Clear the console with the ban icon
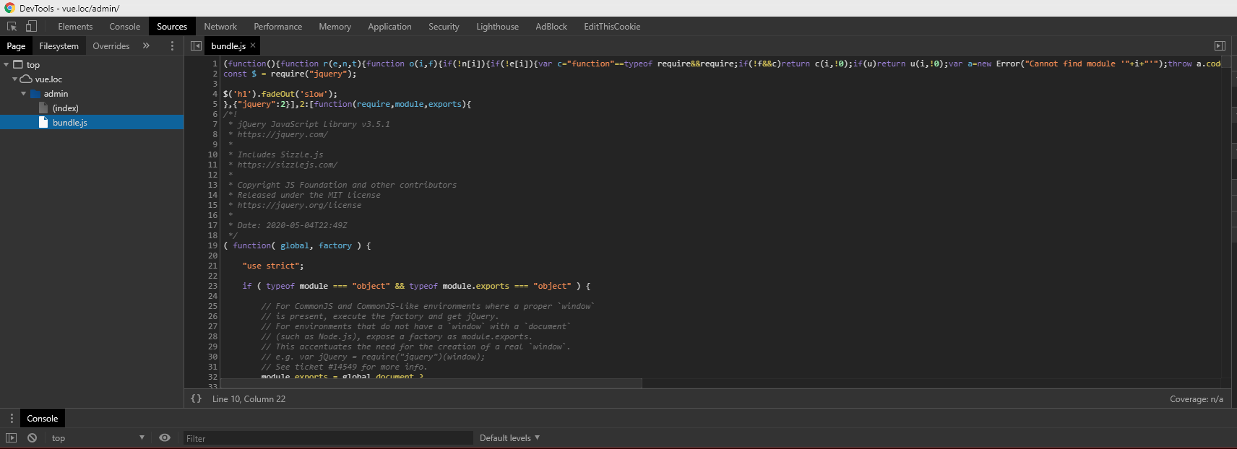The height and width of the screenshot is (449, 1237). tap(32, 437)
